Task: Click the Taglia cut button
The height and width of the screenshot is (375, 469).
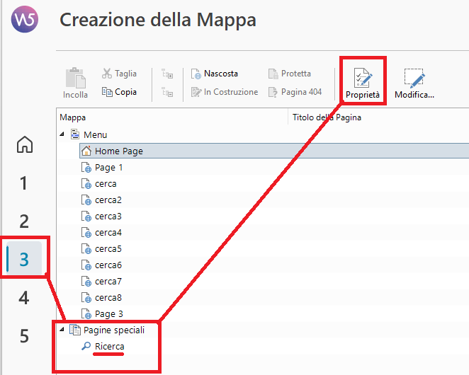Action: [119, 74]
